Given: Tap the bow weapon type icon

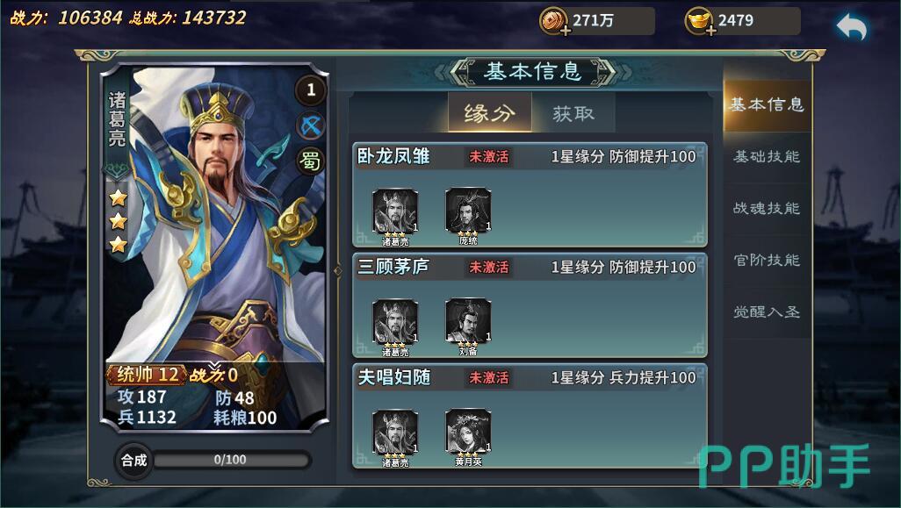Looking at the screenshot, I should [x=311, y=125].
